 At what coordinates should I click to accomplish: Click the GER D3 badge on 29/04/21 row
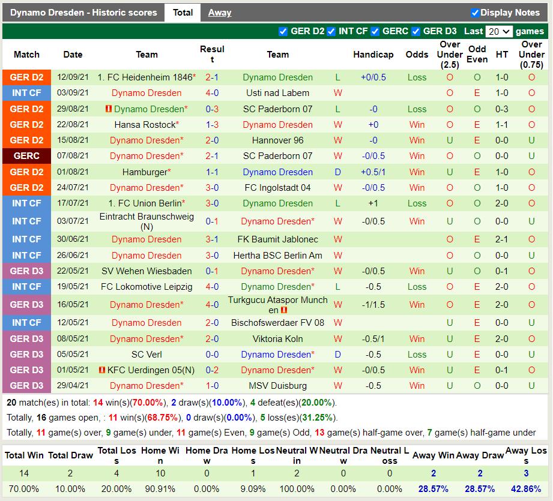click(x=26, y=386)
